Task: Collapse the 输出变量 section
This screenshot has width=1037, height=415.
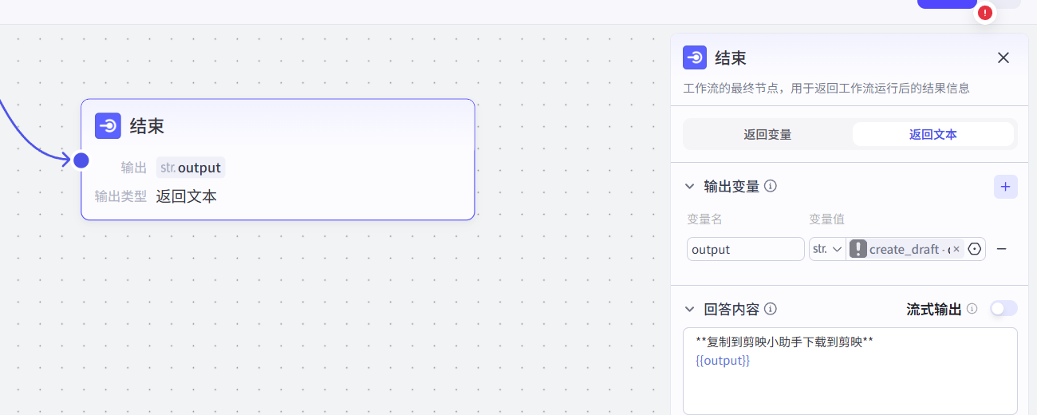Action: click(x=690, y=186)
